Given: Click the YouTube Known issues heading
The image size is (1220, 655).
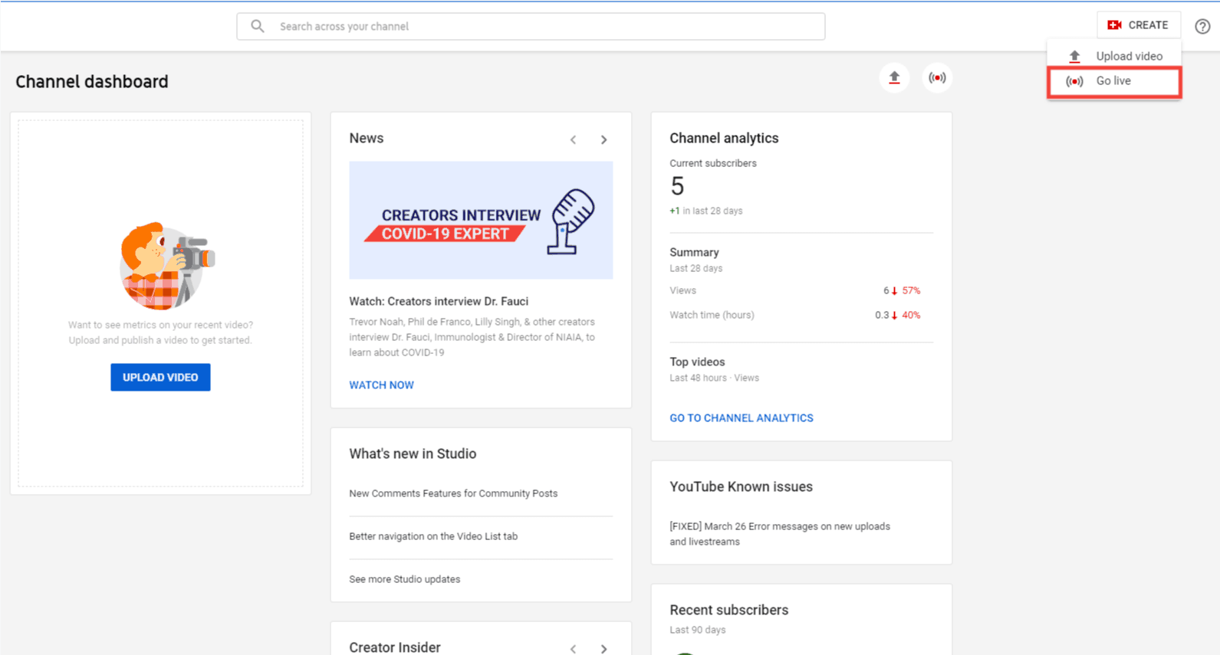Looking at the screenshot, I should tap(741, 486).
